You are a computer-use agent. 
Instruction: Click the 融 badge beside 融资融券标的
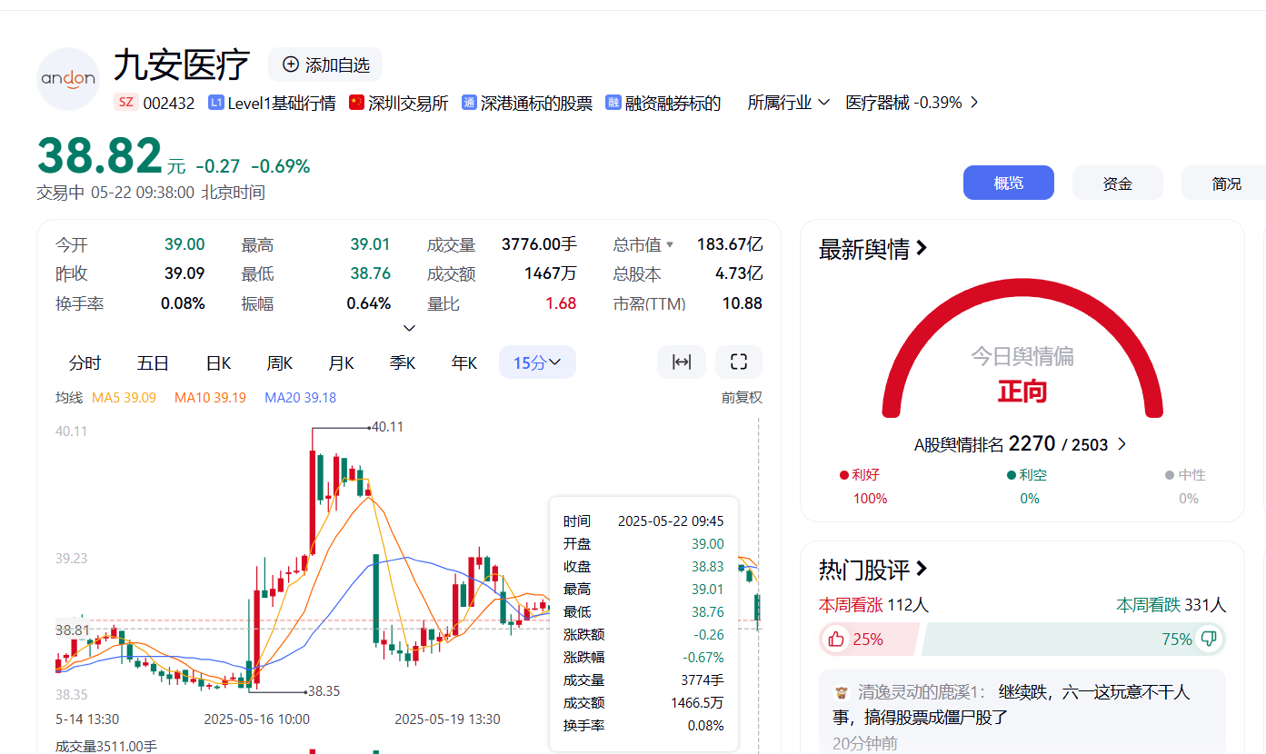click(x=613, y=103)
